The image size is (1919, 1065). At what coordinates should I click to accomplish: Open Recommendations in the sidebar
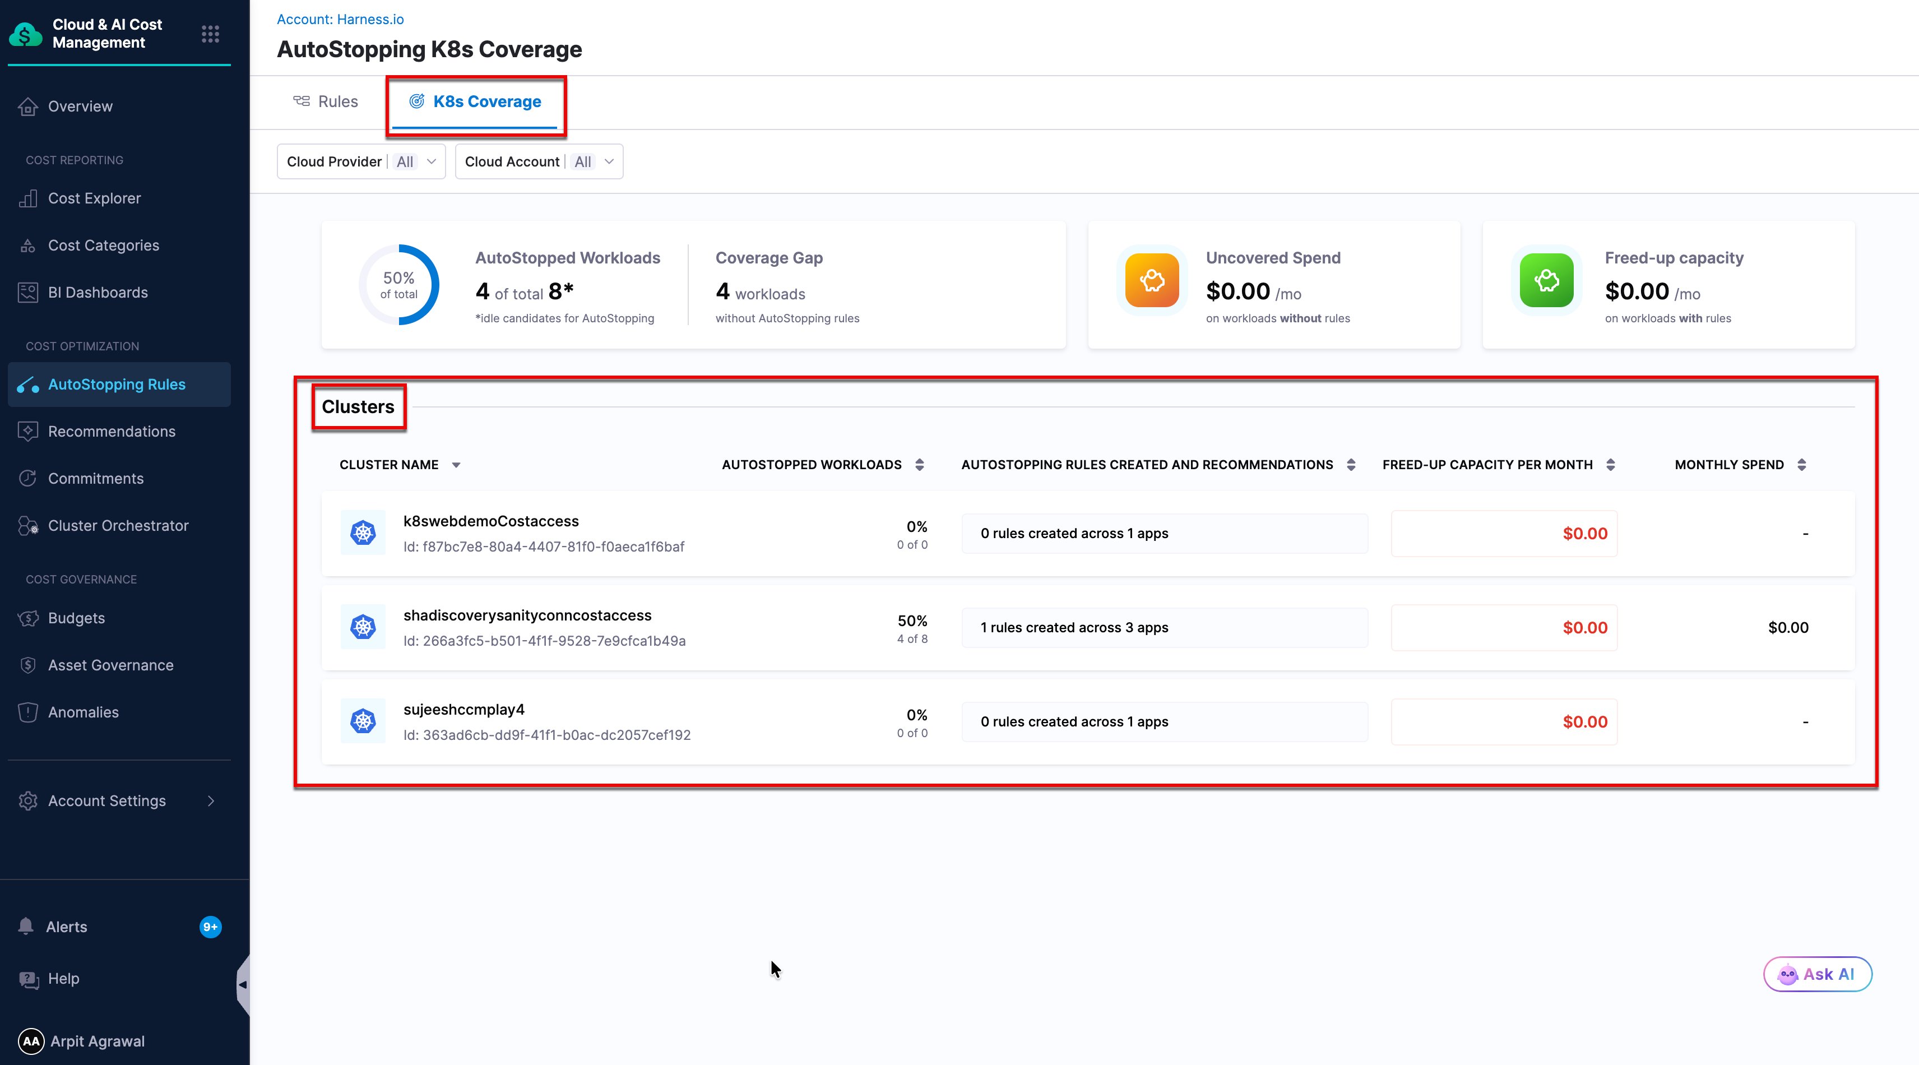[112, 432]
